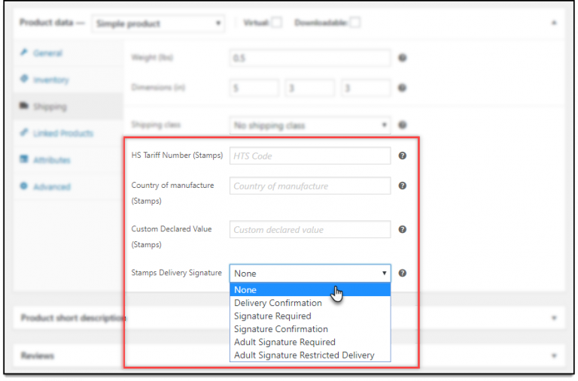Click help icon beside Stamps Delivery Signature
This screenshot has height=381, width=578.
click(402, 274)
